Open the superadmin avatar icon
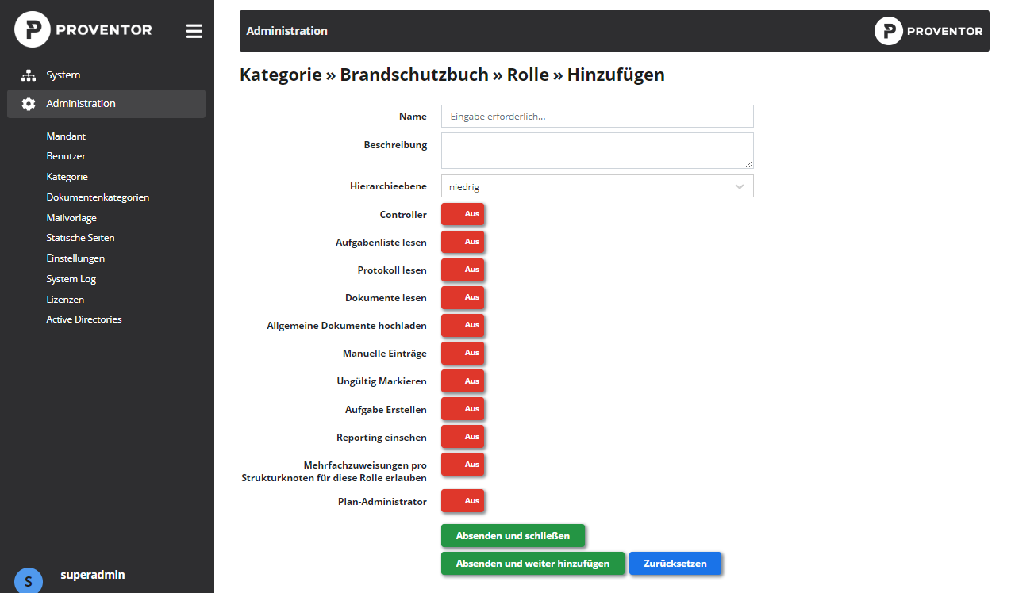 pos(29,580)
